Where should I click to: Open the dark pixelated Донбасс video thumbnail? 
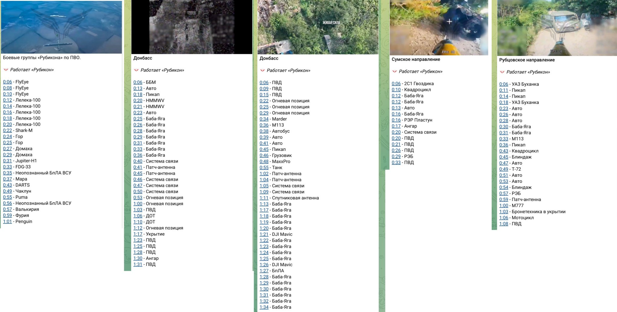(192, 27)
